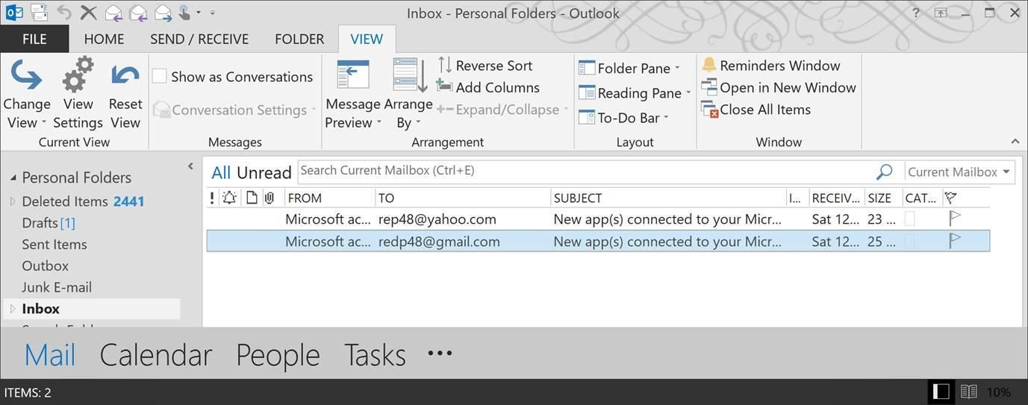
Task: Open Reminders Window
Action: point(770,66)
